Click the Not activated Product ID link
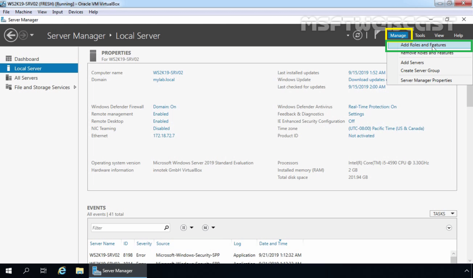Viewport: 473px width, 278px height. tap(361, 136)
